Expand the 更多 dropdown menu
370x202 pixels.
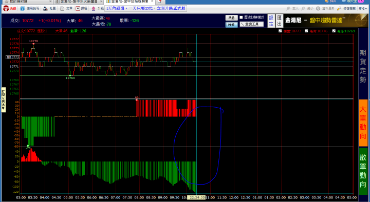362,9
